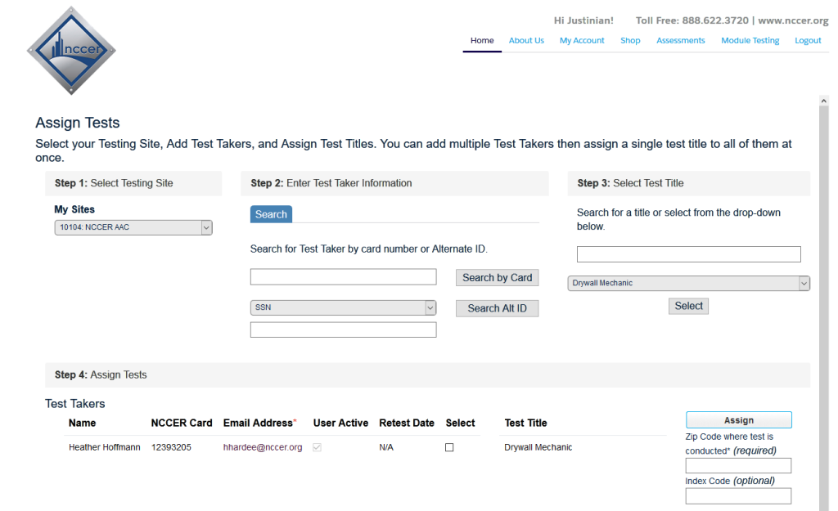Click the Select button in Step 3

[688, 306]
